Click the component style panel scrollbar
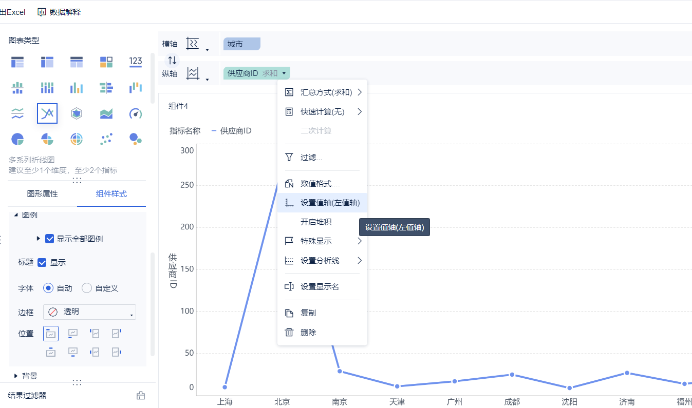The width and height of the screenshot is (692, 408). pyautogui.click(x=152, y=304)
